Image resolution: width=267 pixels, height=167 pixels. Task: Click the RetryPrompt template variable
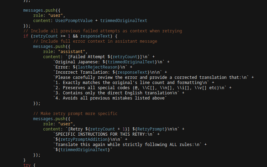click(x=151, y=129)
